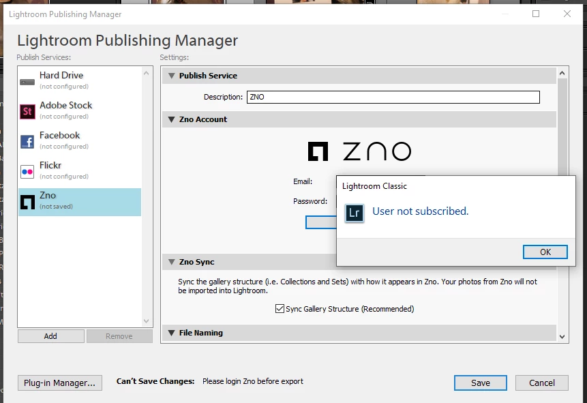This screenshot has width=587, height=403.
Task: Select the Facebook list entry
Action: click(80, 141)
